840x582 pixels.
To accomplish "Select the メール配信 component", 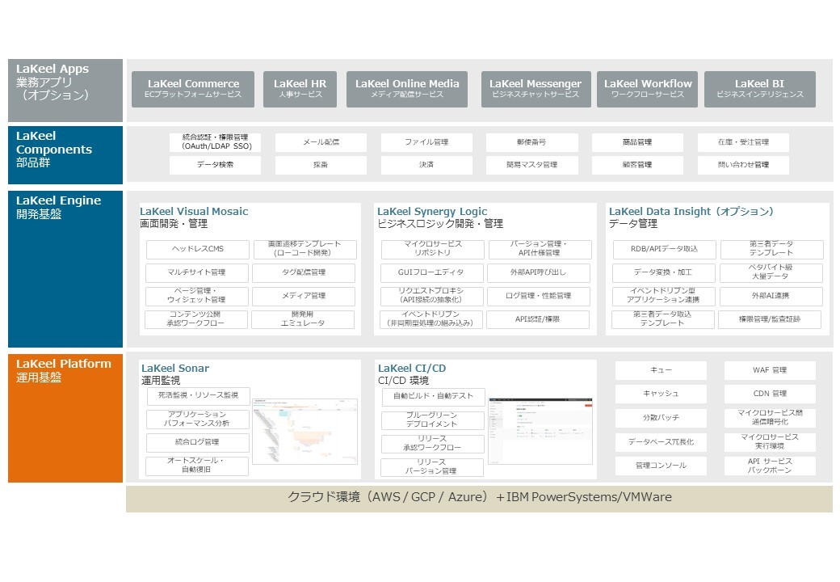I will pos(321,142).
